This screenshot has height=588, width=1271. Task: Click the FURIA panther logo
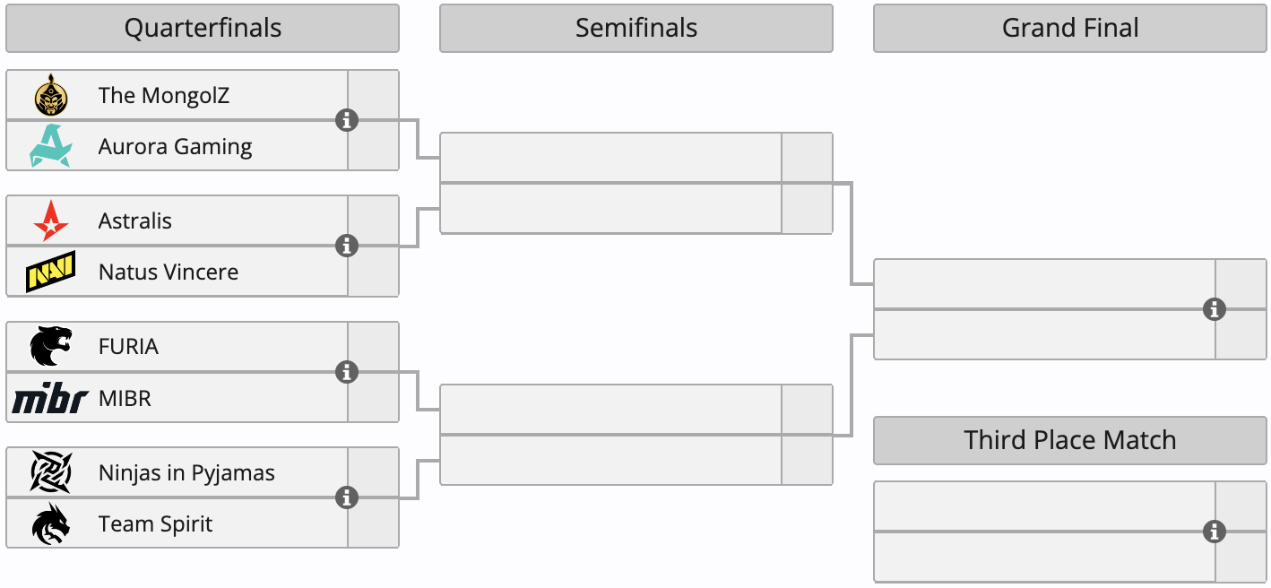click(51, 347)
